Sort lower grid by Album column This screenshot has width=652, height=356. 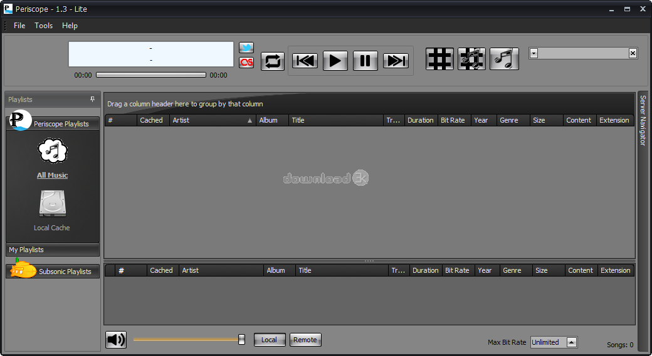[280, 270]
